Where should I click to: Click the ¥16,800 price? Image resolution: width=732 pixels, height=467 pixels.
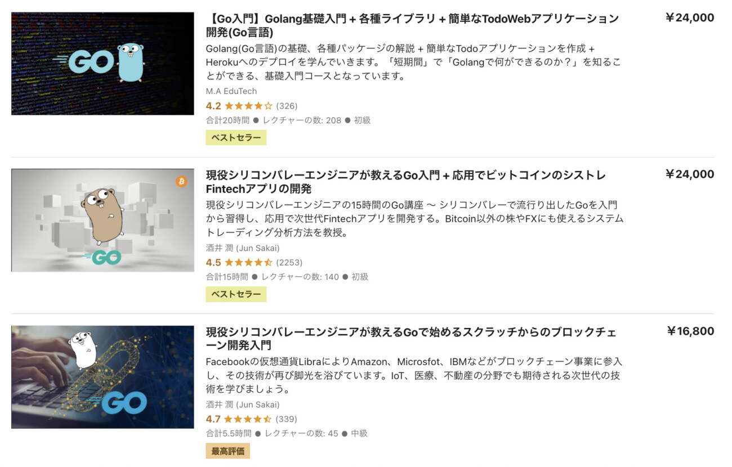click(x=690, y=331)
